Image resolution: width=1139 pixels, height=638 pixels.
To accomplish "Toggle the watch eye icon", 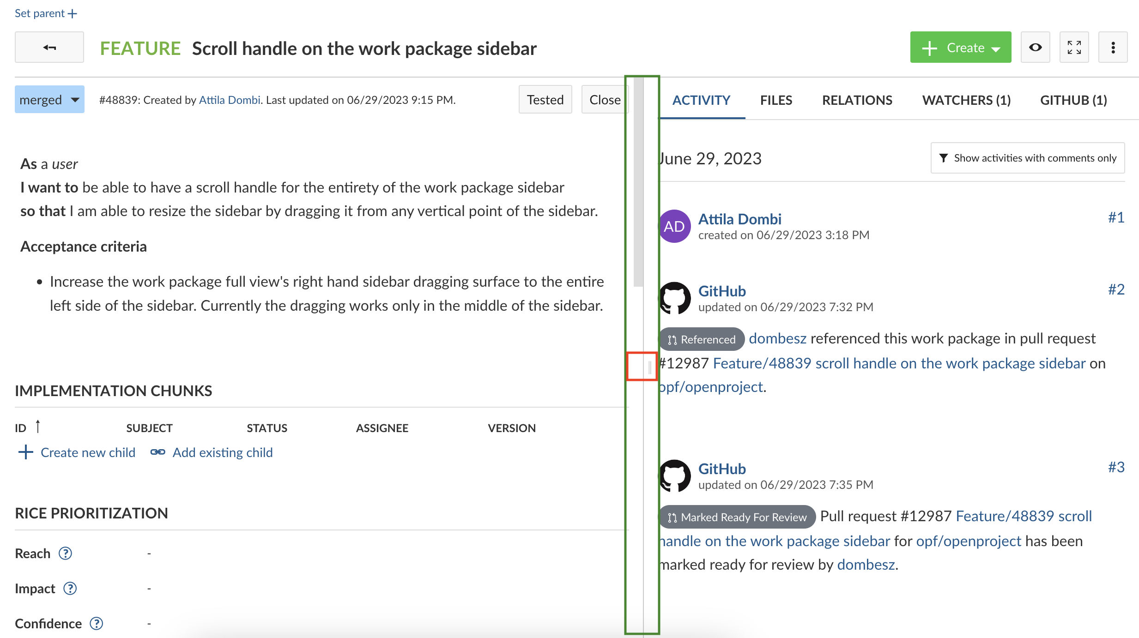I will click(x=1035, y=47).
